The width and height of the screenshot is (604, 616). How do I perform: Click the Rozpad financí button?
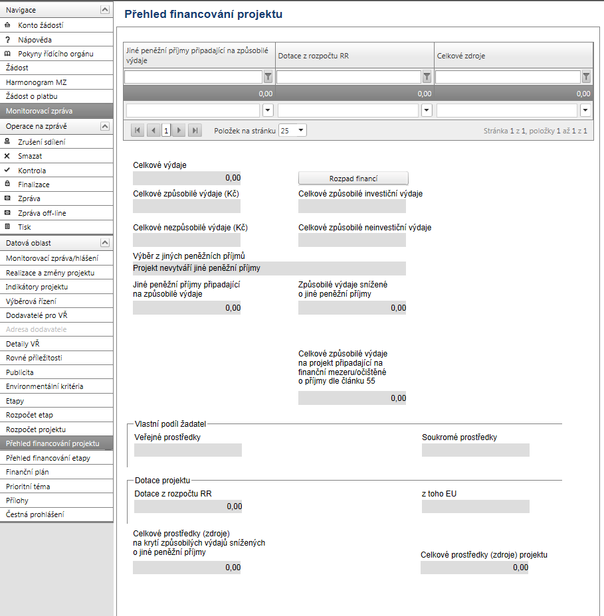pos(353,179)
